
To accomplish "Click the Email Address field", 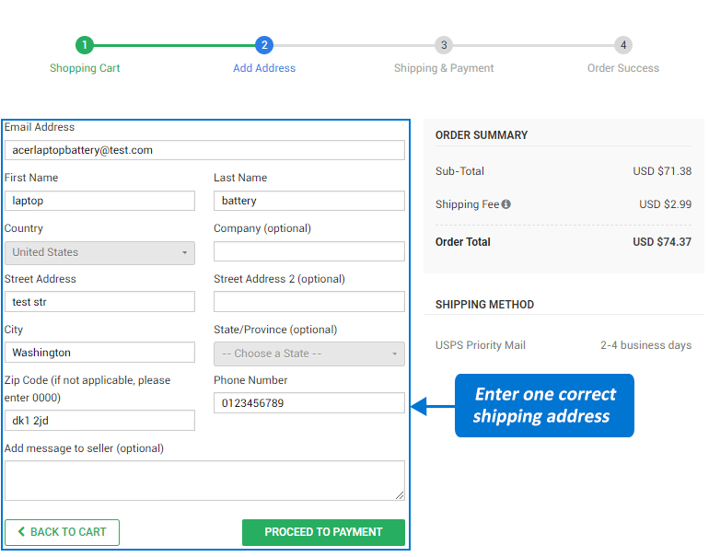I will click(x=204, y=150).
